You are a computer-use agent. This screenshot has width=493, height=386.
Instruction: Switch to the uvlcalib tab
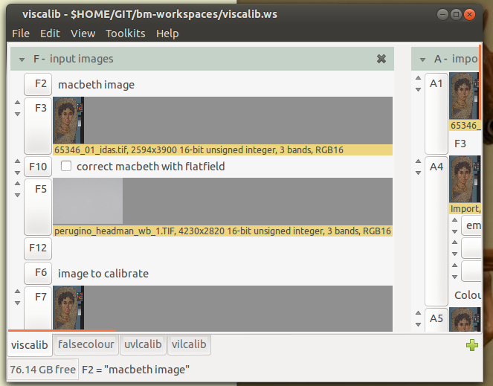click(x=143, y=344)
